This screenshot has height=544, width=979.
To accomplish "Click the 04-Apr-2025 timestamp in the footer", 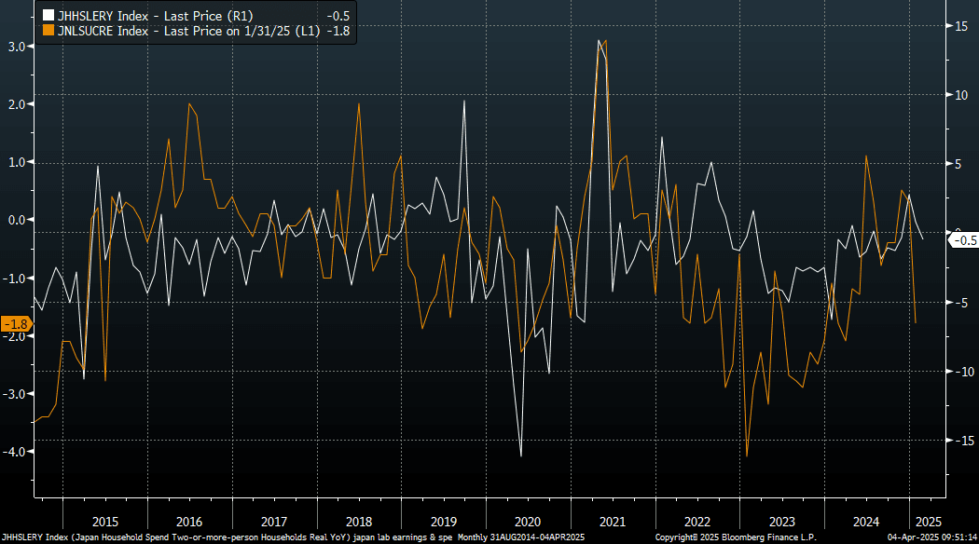I will pyautogui.click(x=931, y=537).
